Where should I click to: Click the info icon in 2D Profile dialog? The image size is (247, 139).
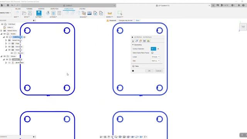(x=133, y=71)
